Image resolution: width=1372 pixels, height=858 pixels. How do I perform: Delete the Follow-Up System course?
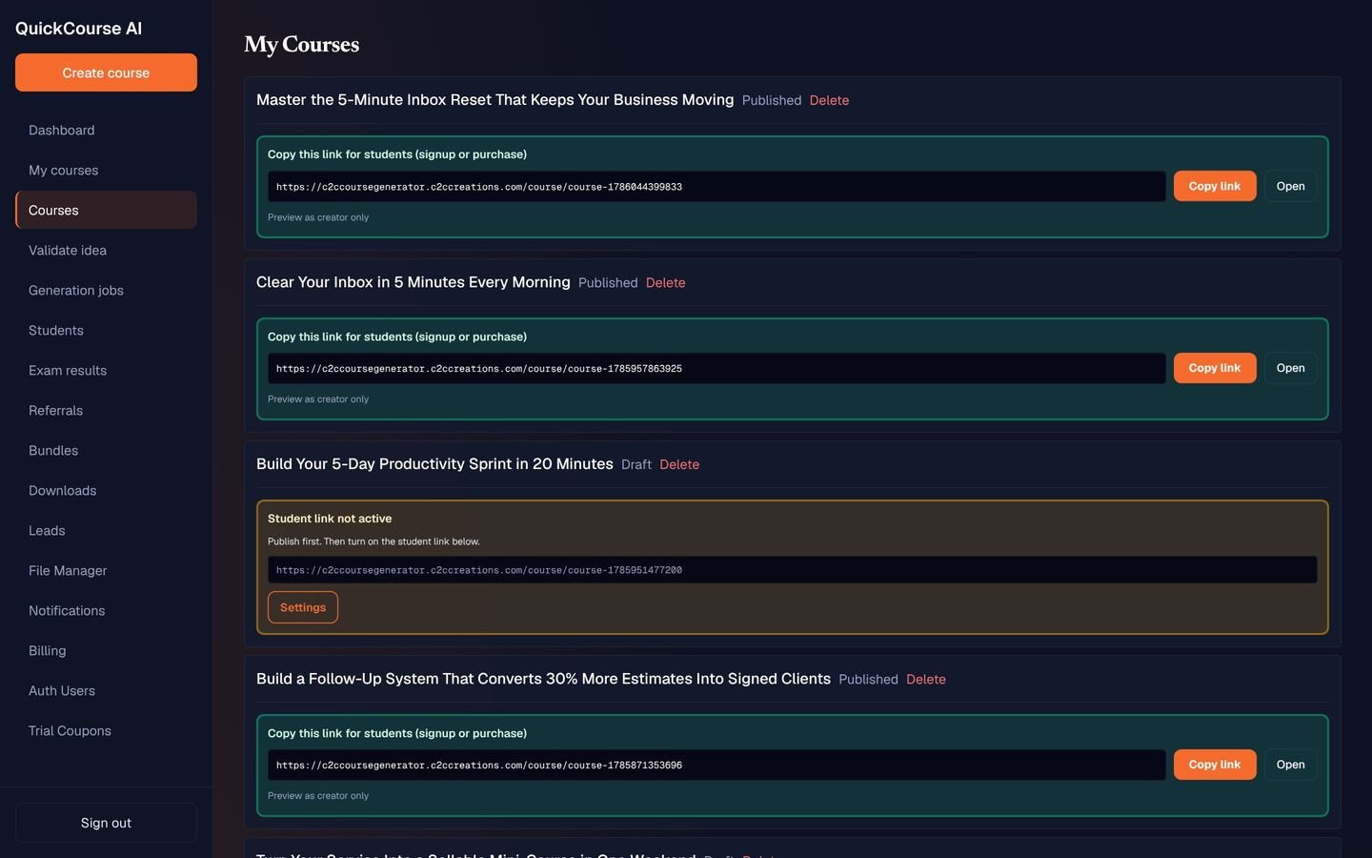click(x=926, y=679)
